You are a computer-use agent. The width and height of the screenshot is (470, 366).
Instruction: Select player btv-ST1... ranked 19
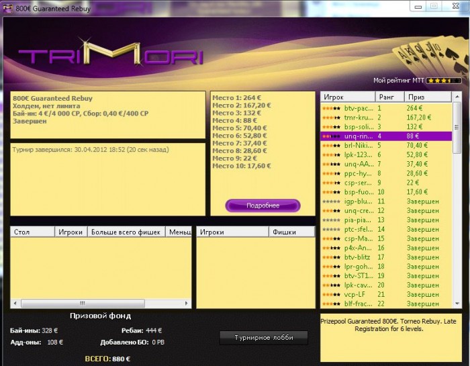[x=386, y=276]
